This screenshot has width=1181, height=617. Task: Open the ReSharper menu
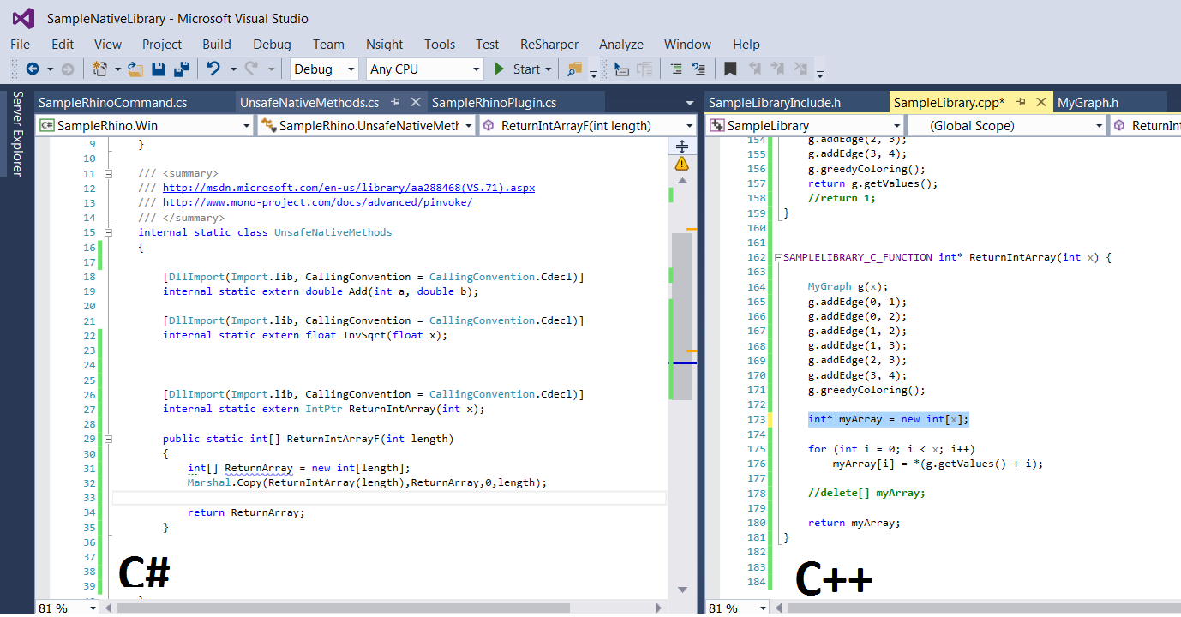(x=549, y=45)
